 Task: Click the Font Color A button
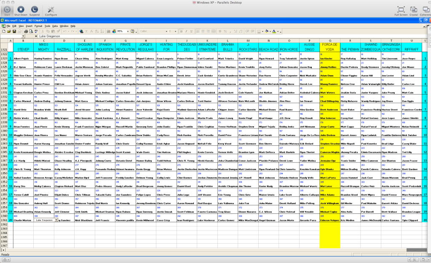[x=274, y=31]
